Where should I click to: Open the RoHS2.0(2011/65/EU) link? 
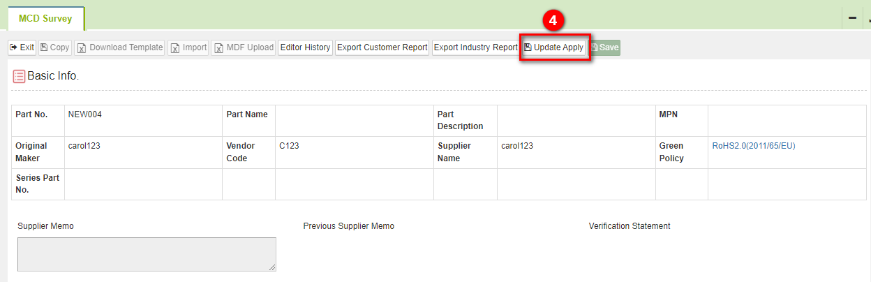(753, 146)
